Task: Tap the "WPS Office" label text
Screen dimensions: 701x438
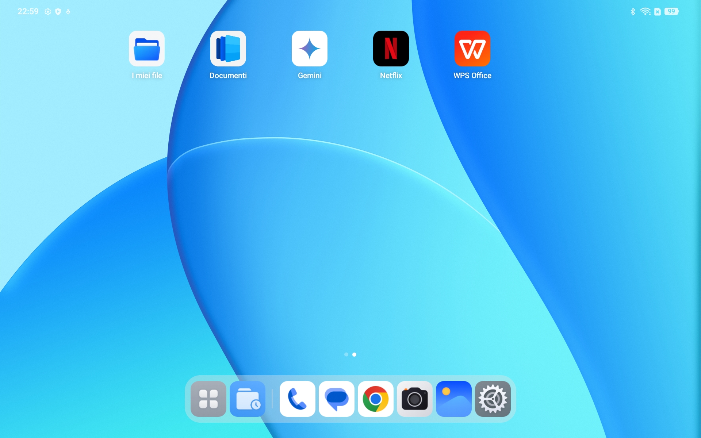Action: (472, 76)
